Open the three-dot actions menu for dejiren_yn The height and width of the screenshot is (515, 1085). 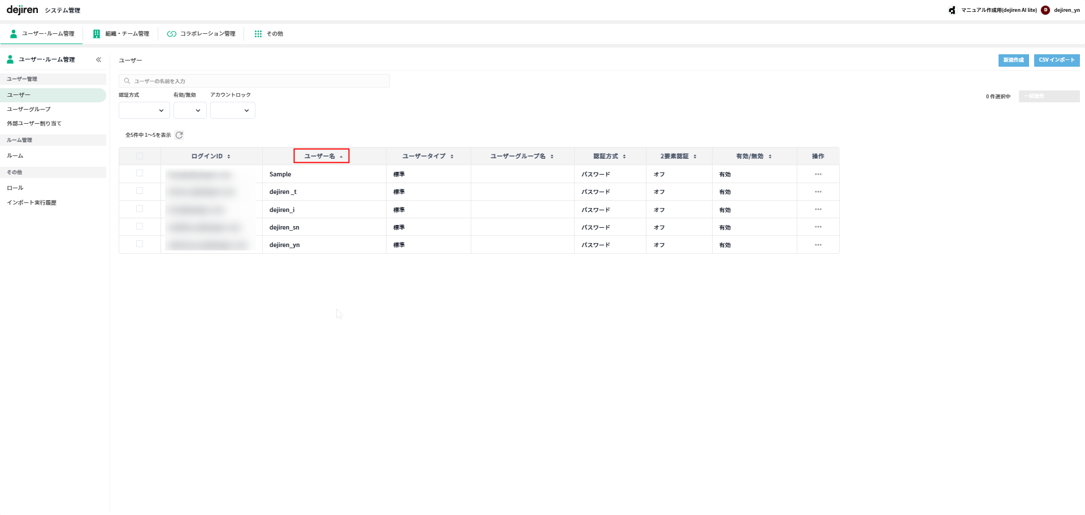pos(818,245)
